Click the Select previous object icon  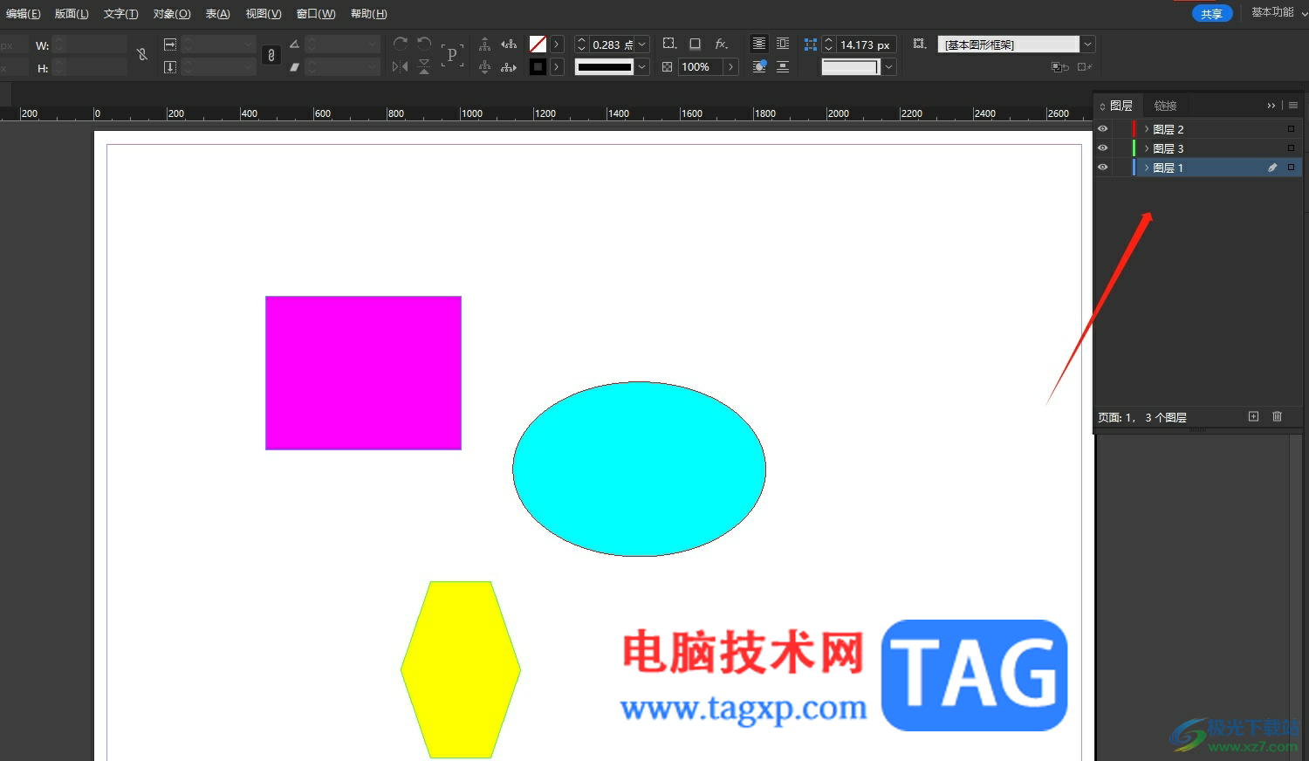tap(509, 44)
